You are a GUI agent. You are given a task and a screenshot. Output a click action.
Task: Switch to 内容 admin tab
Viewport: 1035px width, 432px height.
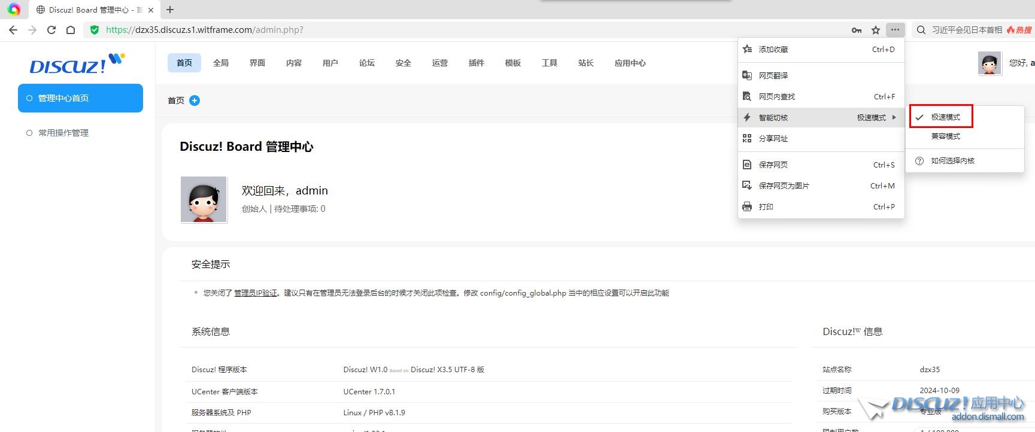click(x=294, y=63)
